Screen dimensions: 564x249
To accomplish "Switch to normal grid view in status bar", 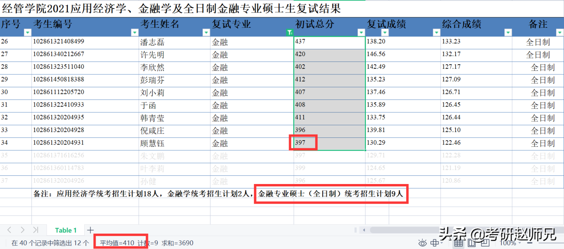I will [x=459, y=243].
